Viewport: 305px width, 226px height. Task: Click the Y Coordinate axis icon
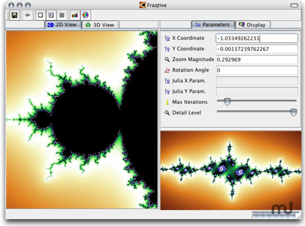point(167,49)
